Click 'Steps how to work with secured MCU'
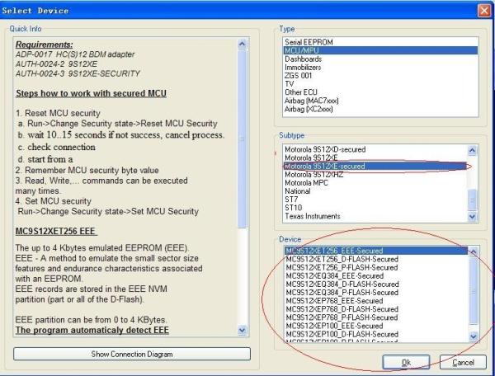The image size is (495, 376). [91, 93]
